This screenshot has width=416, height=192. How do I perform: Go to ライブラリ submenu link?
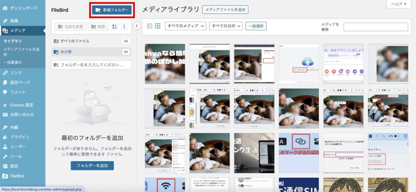(12, 41)
